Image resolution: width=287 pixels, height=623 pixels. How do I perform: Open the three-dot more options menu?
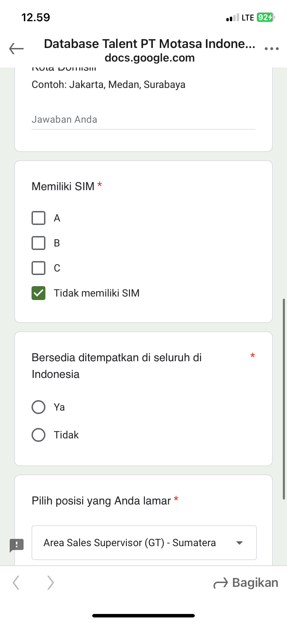pos(271,49)
